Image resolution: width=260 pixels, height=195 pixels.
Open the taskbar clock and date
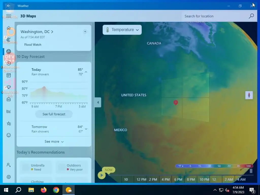(x=238, y=190)
